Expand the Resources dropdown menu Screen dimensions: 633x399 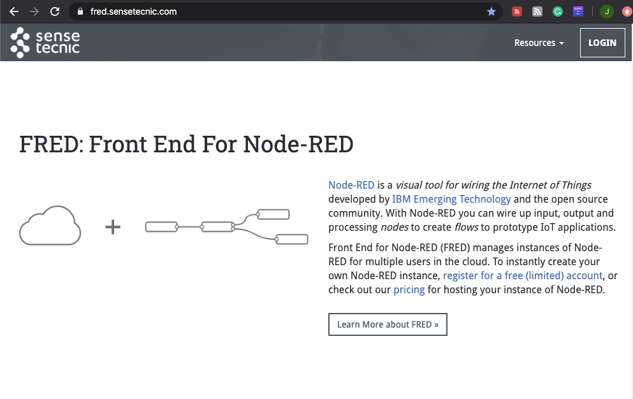coord(539,43)
